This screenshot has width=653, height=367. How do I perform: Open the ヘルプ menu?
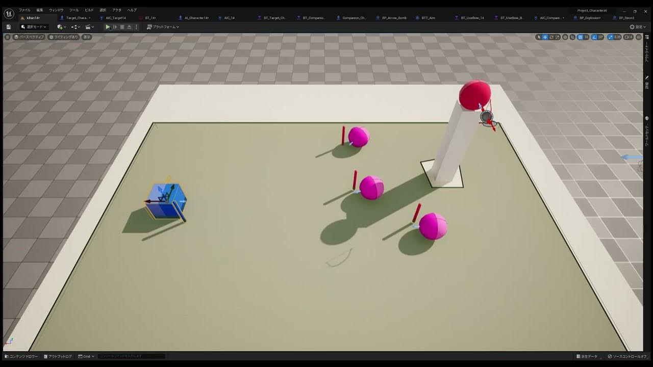click(x=132, y=10)
